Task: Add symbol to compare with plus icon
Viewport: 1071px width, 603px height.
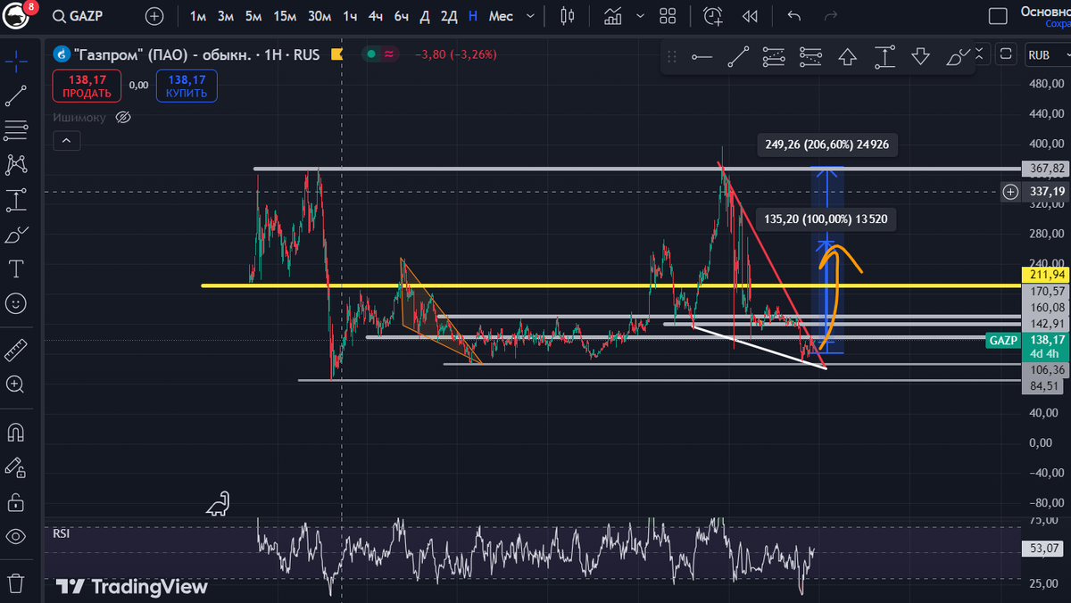Action: pyautogui.click(x=154, y=16)
